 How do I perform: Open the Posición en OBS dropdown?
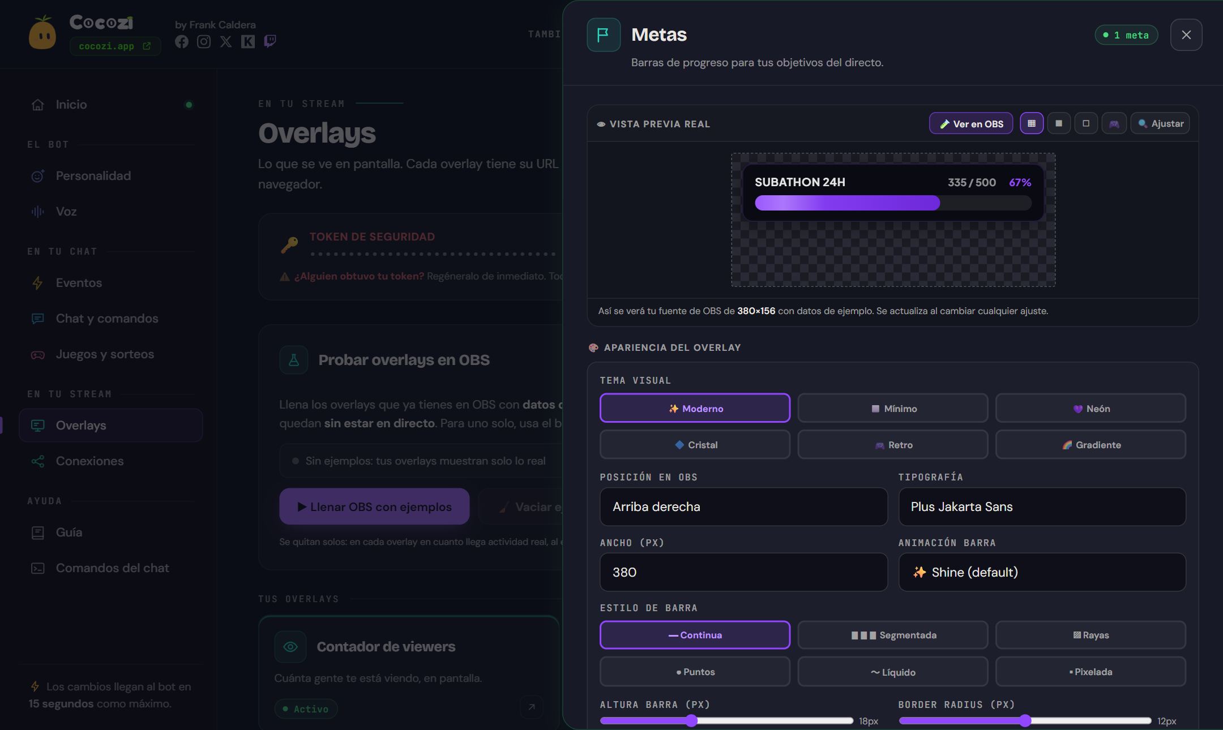click(x=743, y=506)
